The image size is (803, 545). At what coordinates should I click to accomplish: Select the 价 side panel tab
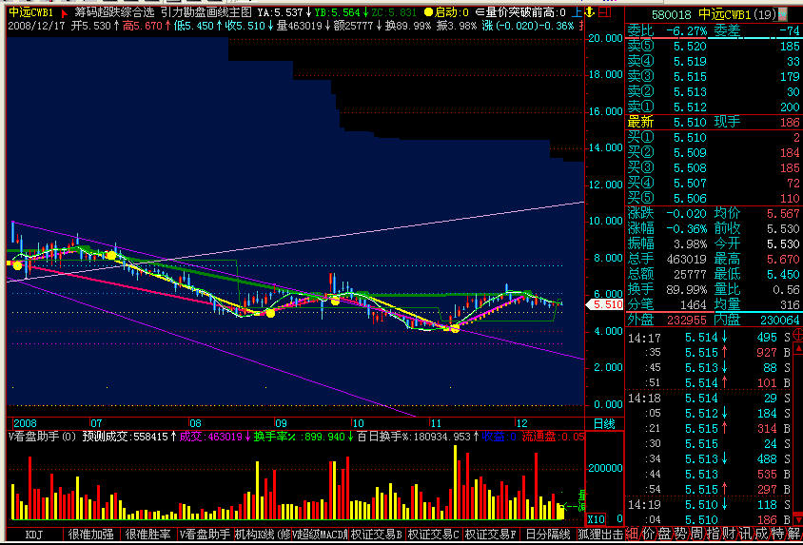pyautogui.click(x=648, y=534)
